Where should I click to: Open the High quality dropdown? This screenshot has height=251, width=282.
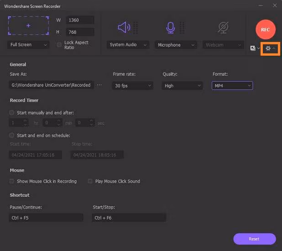(183, 86)
